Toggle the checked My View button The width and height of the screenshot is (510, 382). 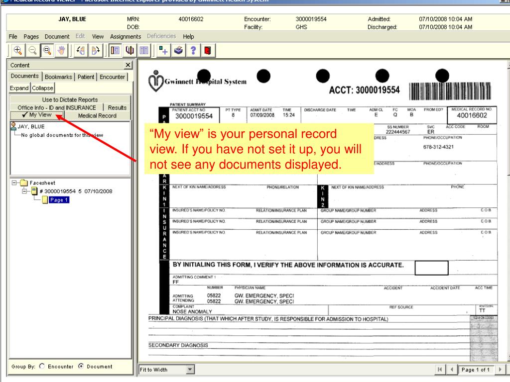click(x=37, y=115)
